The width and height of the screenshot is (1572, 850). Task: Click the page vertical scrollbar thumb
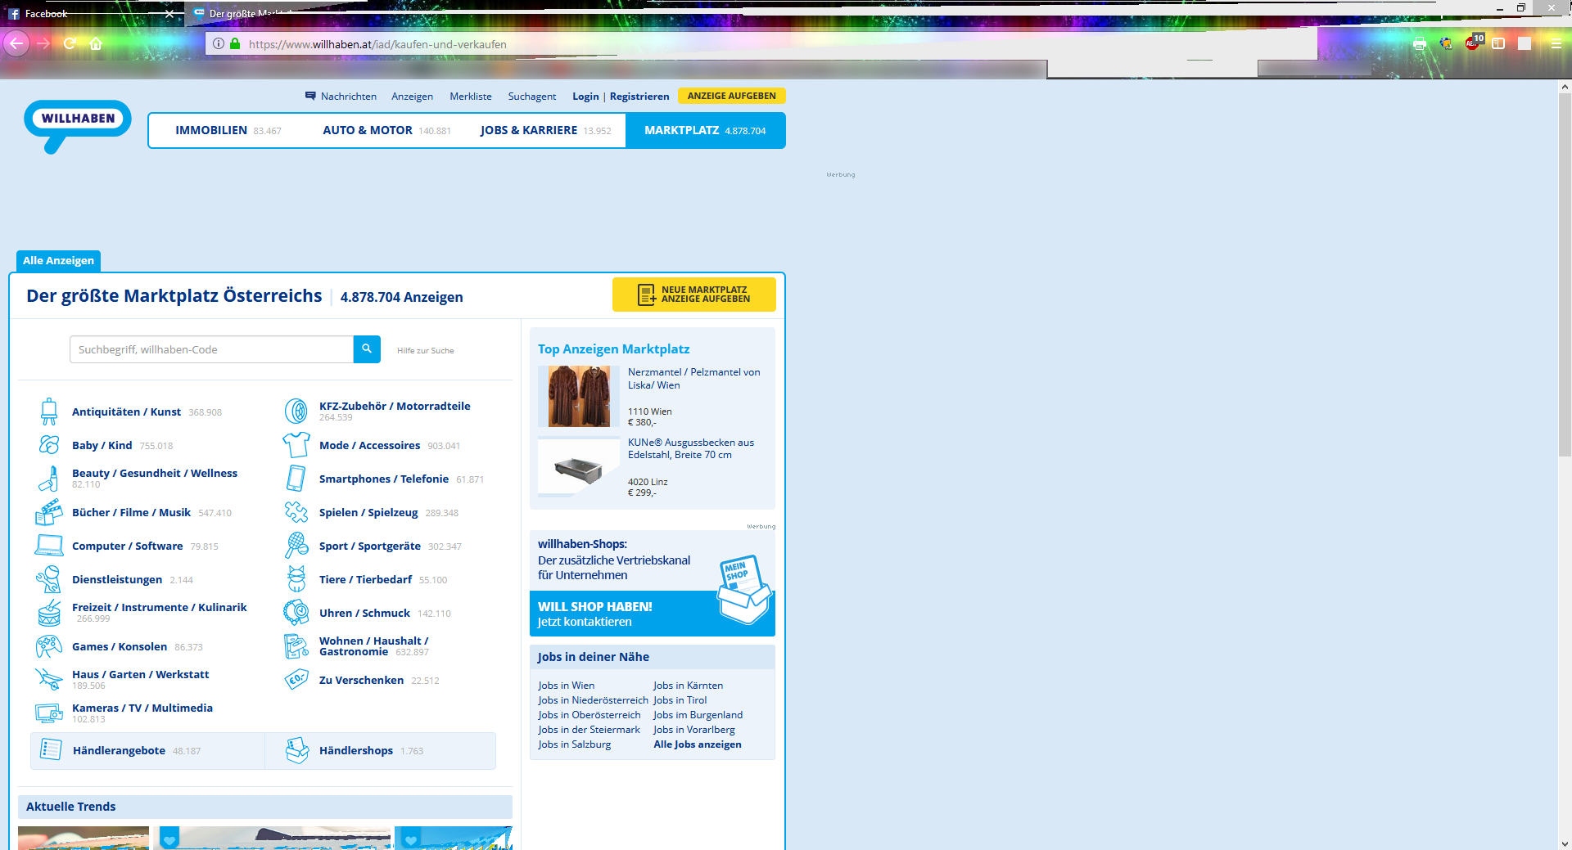(x=1565, y=274)
